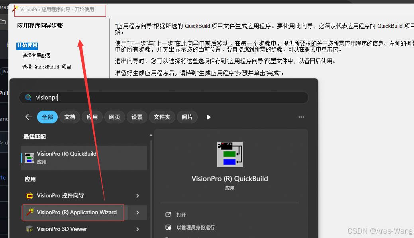
Task: Click the VisionPro (R) QuickBuild preview title
Action: (230, 179)
